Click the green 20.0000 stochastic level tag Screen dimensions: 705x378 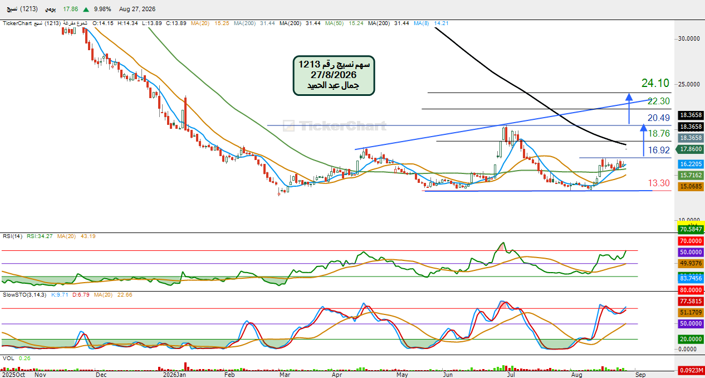pyautogui.click(x=691, y=339)
